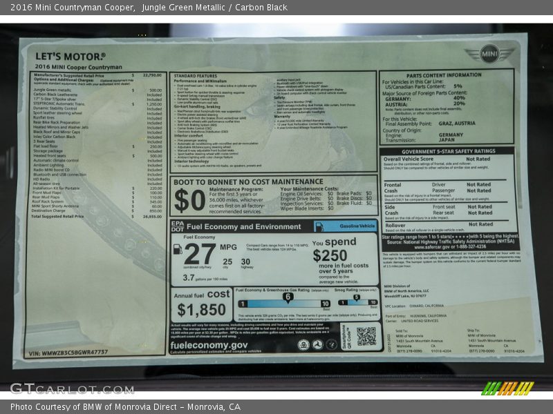Viewport: 553px width, 414px height.
Task: Click the Boot to Bonnet No Cost Maintenance heading
Action: (249, 181)
